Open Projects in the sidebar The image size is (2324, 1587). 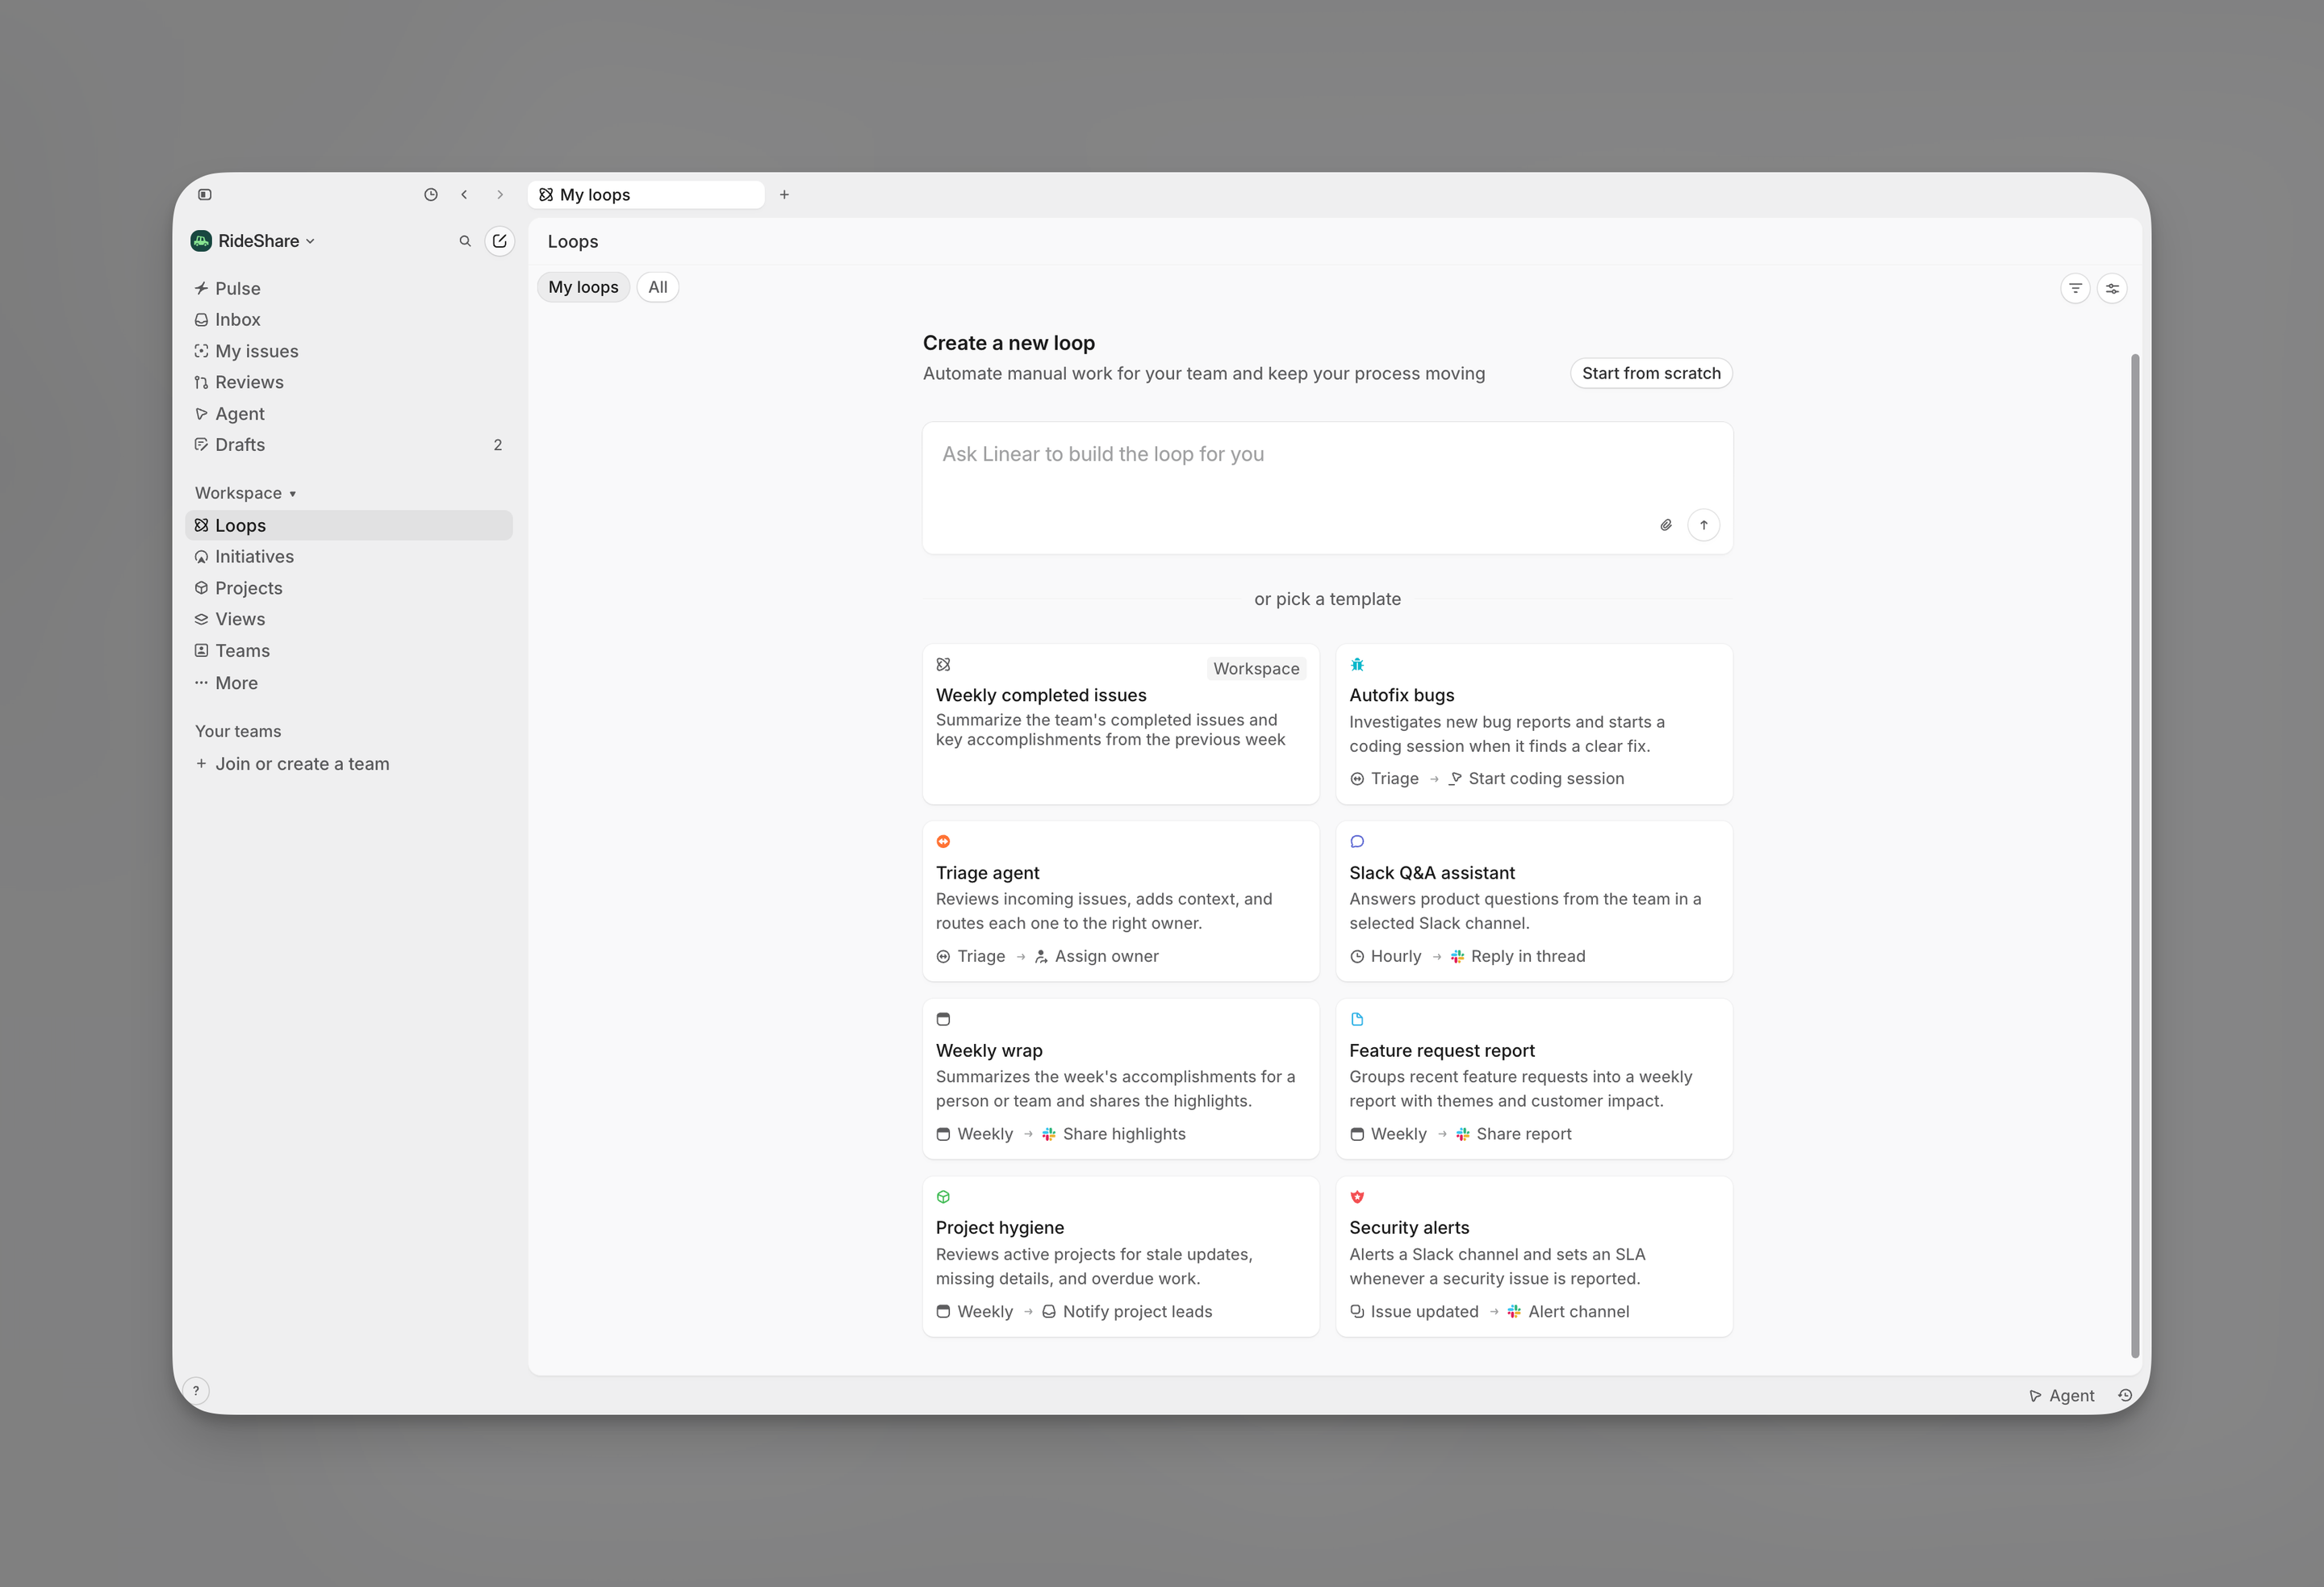click(x=349, y=588)
